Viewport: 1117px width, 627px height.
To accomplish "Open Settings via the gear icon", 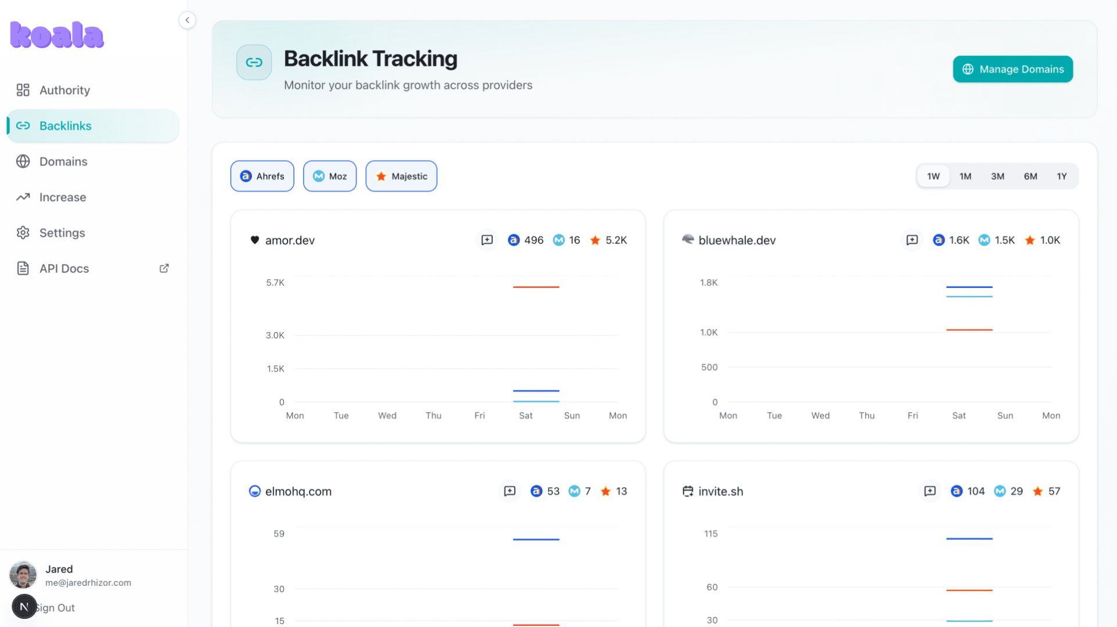I will click(23, 233).
